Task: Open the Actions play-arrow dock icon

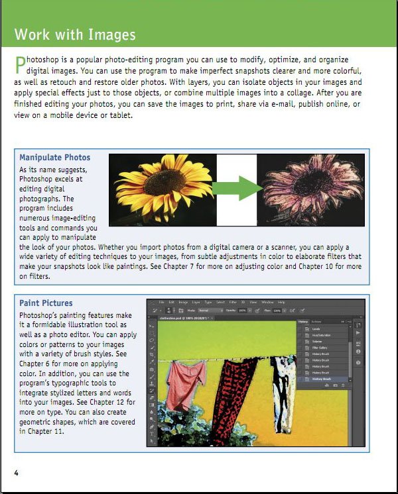Action: (x=358, y=332)
